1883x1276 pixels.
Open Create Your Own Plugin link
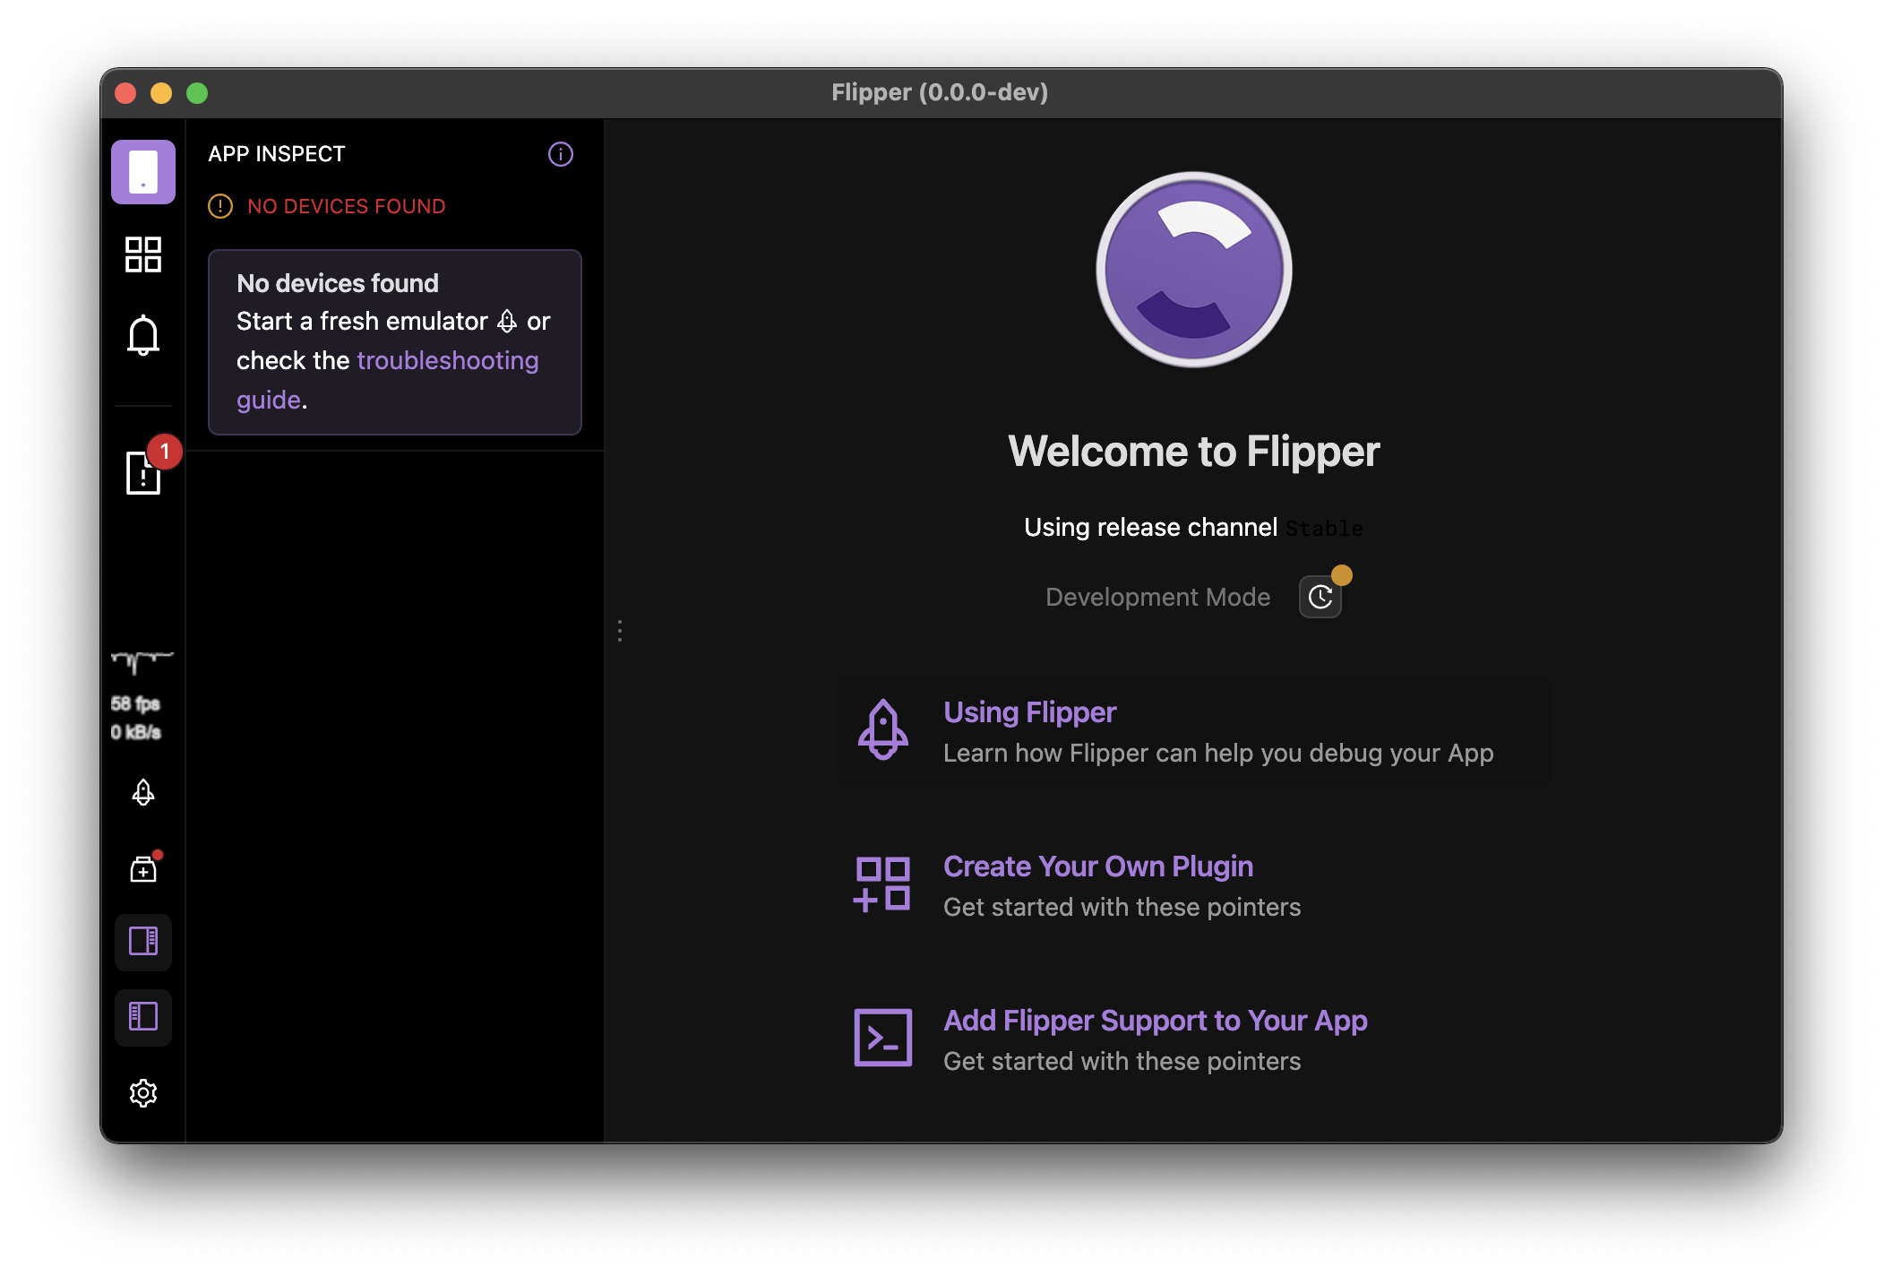click(x=1097, y=866)
